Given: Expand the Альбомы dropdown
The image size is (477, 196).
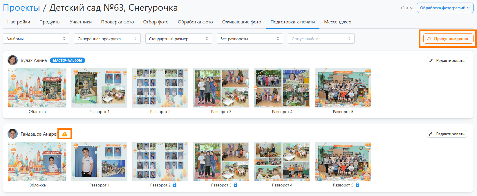Looking at the screenshot, I should pos(36,39).
